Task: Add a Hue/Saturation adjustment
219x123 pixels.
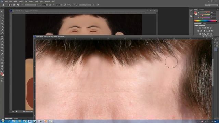Action: 198,31
